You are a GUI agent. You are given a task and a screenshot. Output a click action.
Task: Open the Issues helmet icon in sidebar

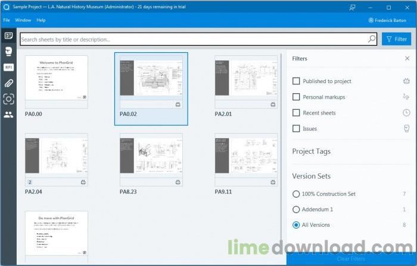pos(8,51)
